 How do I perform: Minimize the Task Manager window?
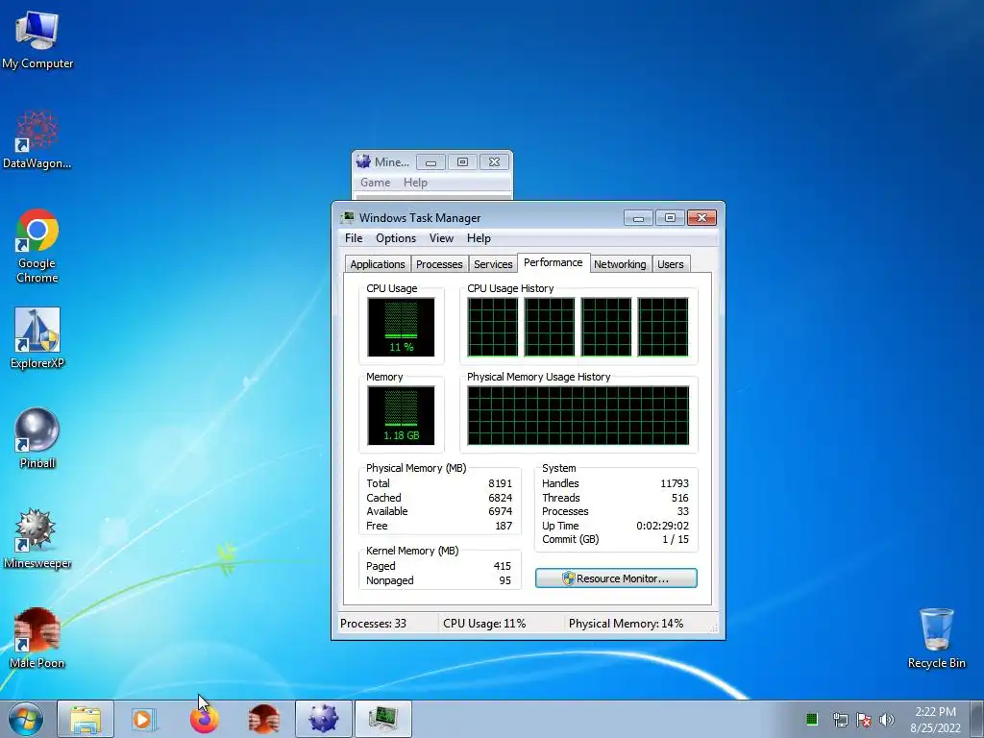[638, 218]
